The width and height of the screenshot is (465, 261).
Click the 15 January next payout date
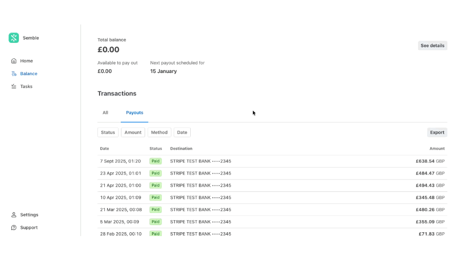tap(164, 71)
